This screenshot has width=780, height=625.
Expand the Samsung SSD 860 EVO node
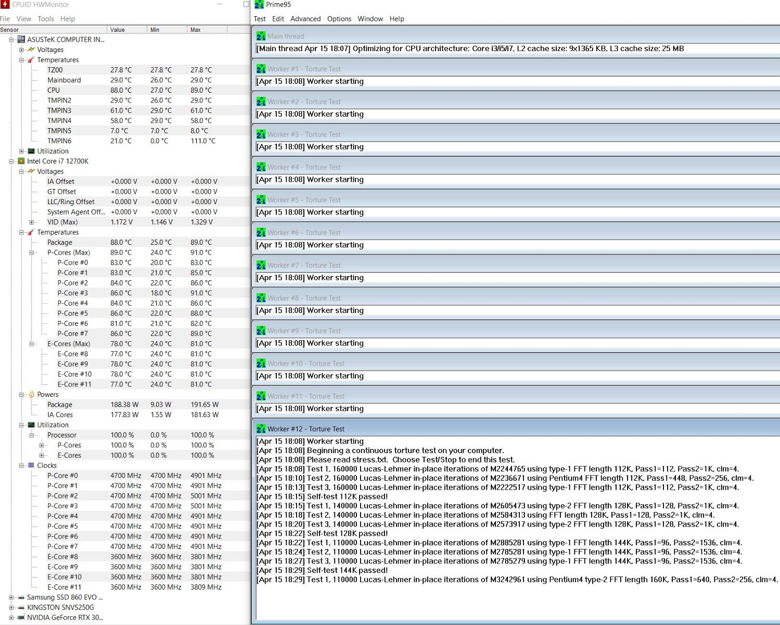(x=11, y=597)
